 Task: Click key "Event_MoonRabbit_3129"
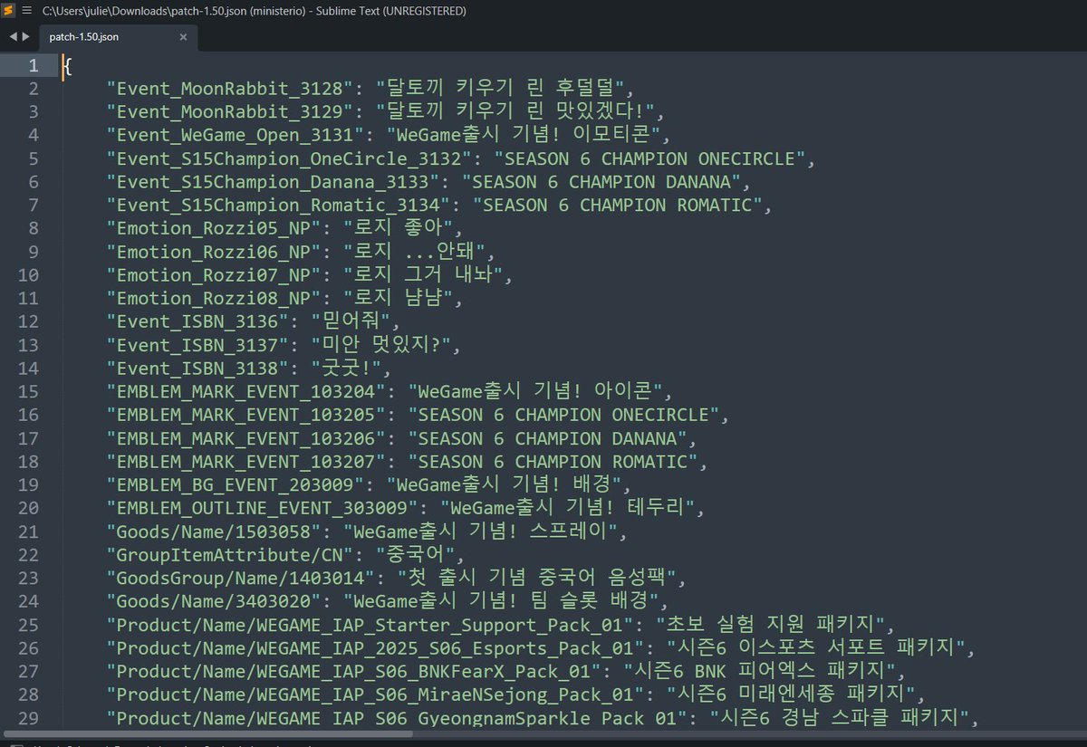pos(229,112)
